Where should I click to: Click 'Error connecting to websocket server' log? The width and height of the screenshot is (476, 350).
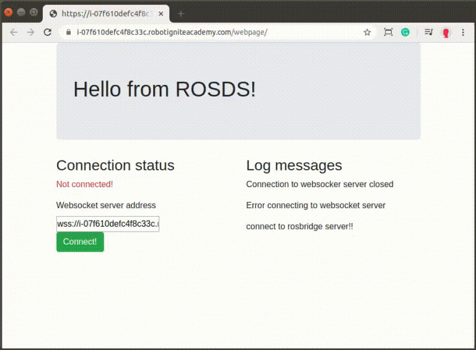point(315,205)
